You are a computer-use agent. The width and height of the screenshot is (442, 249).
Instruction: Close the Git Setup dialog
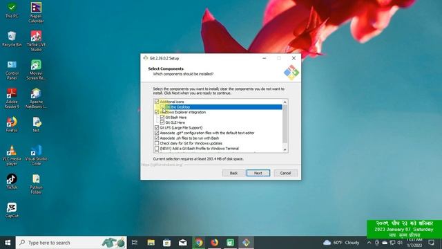coord(294,58)
